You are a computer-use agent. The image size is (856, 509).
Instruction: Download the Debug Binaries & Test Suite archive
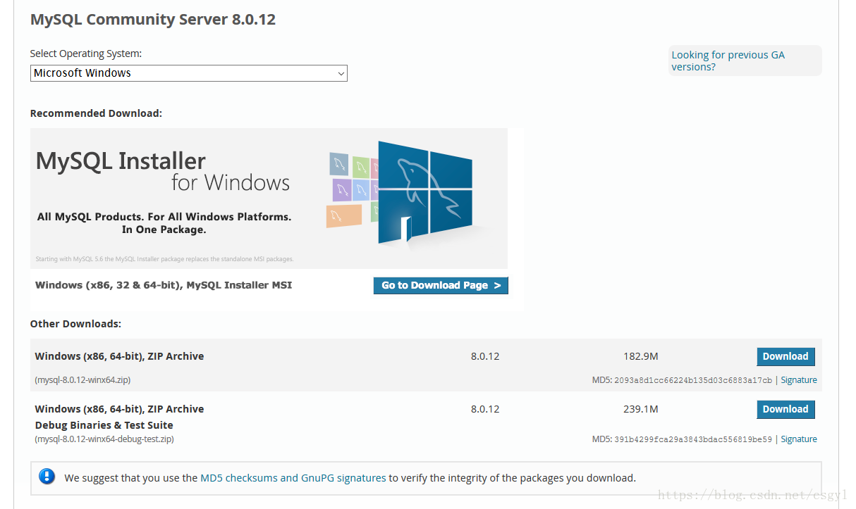click(x=785, y=409)
